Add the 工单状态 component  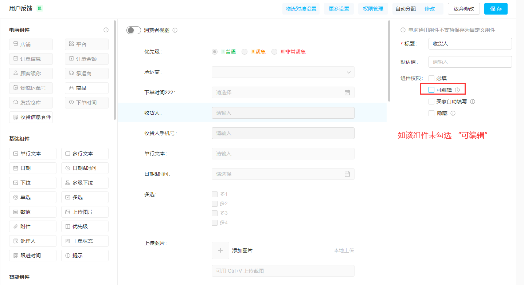[x=85, y=241]
